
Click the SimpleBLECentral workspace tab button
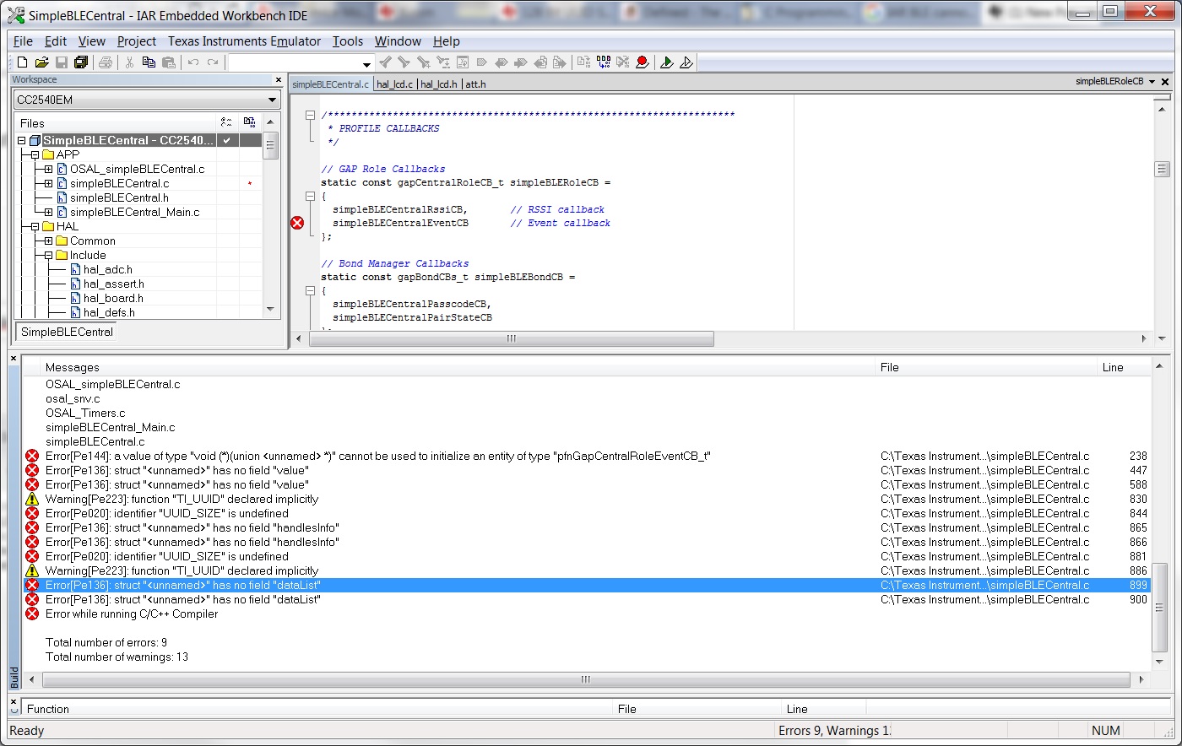pos(67,332)
